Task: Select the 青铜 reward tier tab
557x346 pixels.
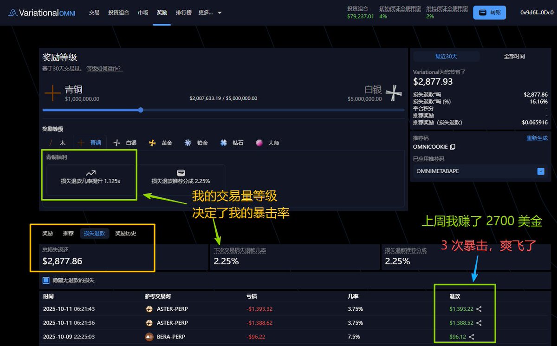Action: click(x=90, y=143)
